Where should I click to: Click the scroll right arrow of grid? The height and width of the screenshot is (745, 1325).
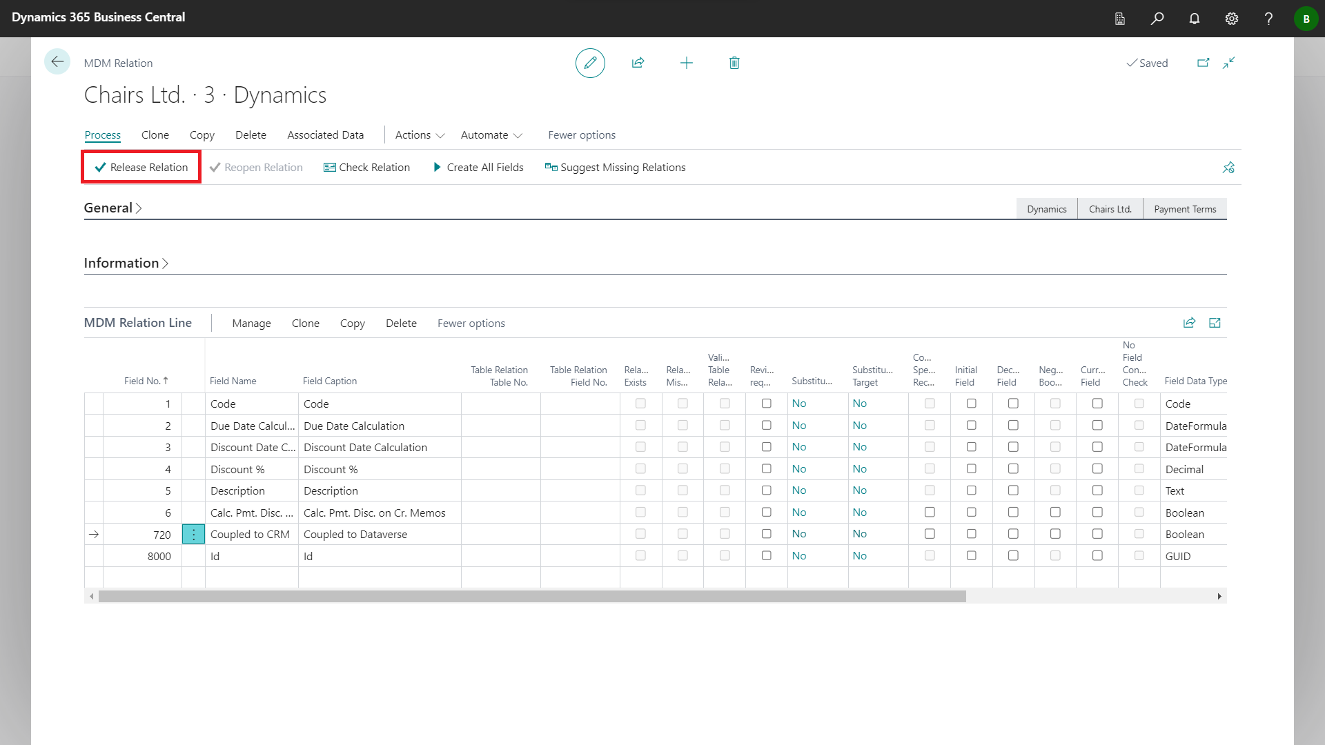[x=1219, y=597]
